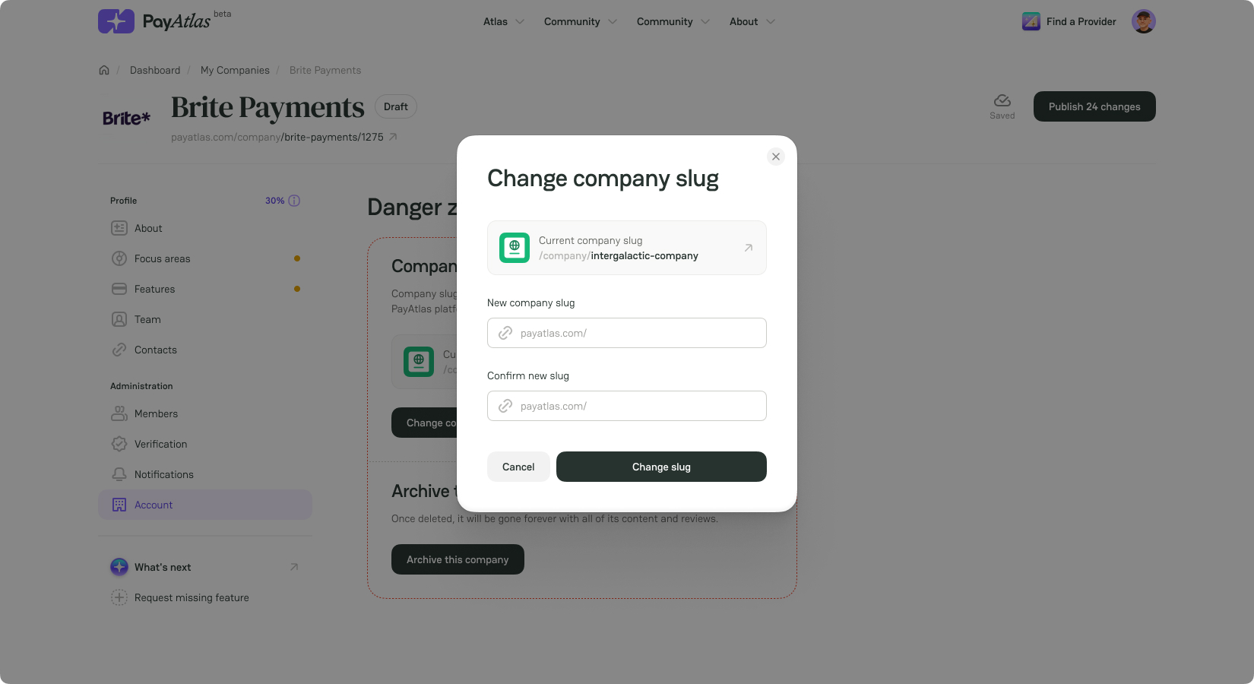
Task: Open current slug via arrow icon
Action: tap(749, 248)
